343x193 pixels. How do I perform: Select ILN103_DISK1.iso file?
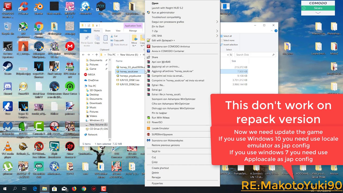point(130,80)
